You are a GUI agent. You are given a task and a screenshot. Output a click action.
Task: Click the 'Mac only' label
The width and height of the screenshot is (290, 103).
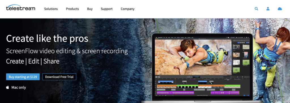click(x=19, y=87)
